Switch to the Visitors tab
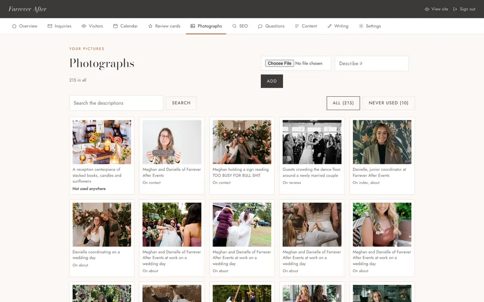 [92, 26]
